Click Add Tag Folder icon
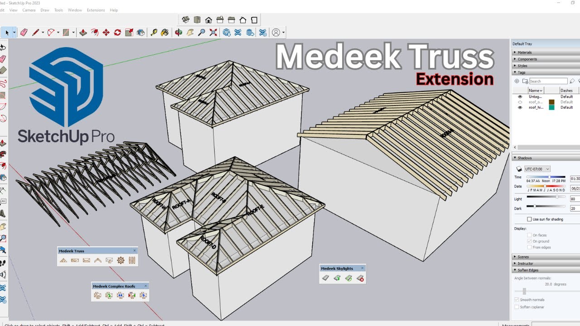 pos(525,81)
